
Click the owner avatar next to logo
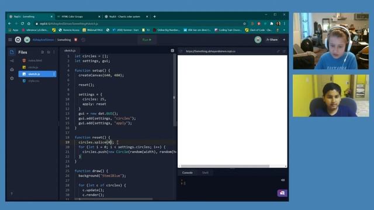(27, 40)
